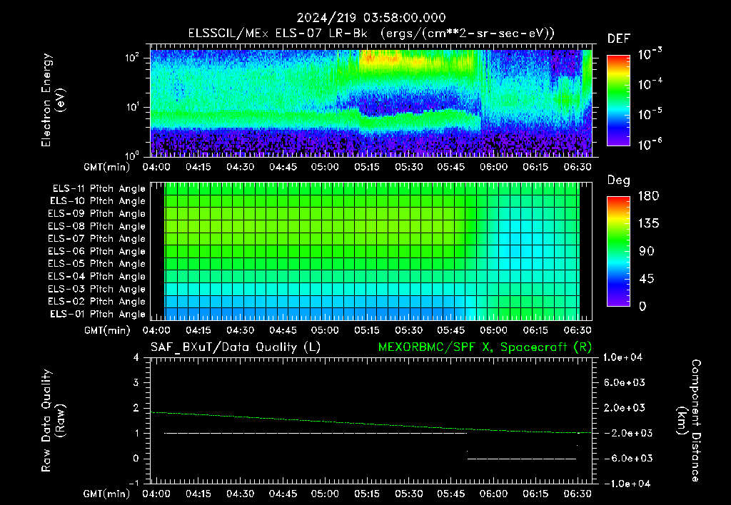The image size is (731, 505).
Task: Click the SAF_BXuT/Data Quality (L) label
Action: click(x=236, y=347)
